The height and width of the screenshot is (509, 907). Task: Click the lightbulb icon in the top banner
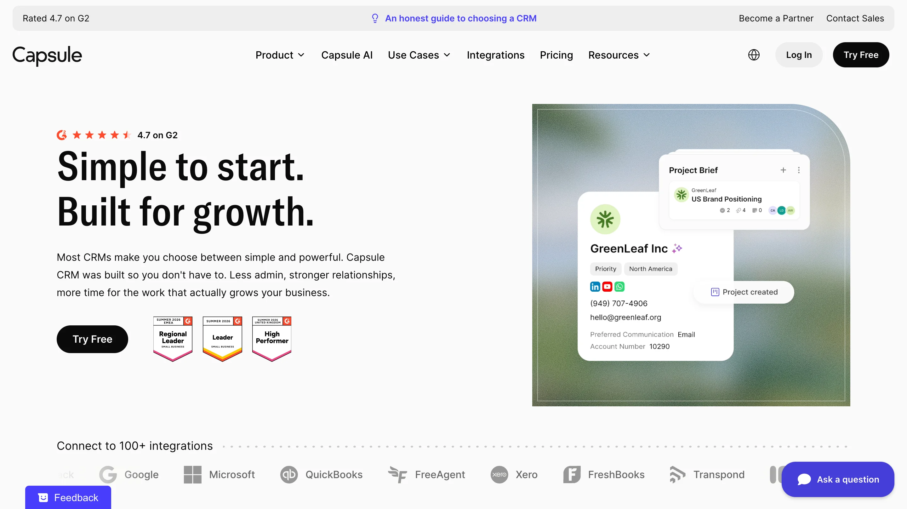(375, 18)
